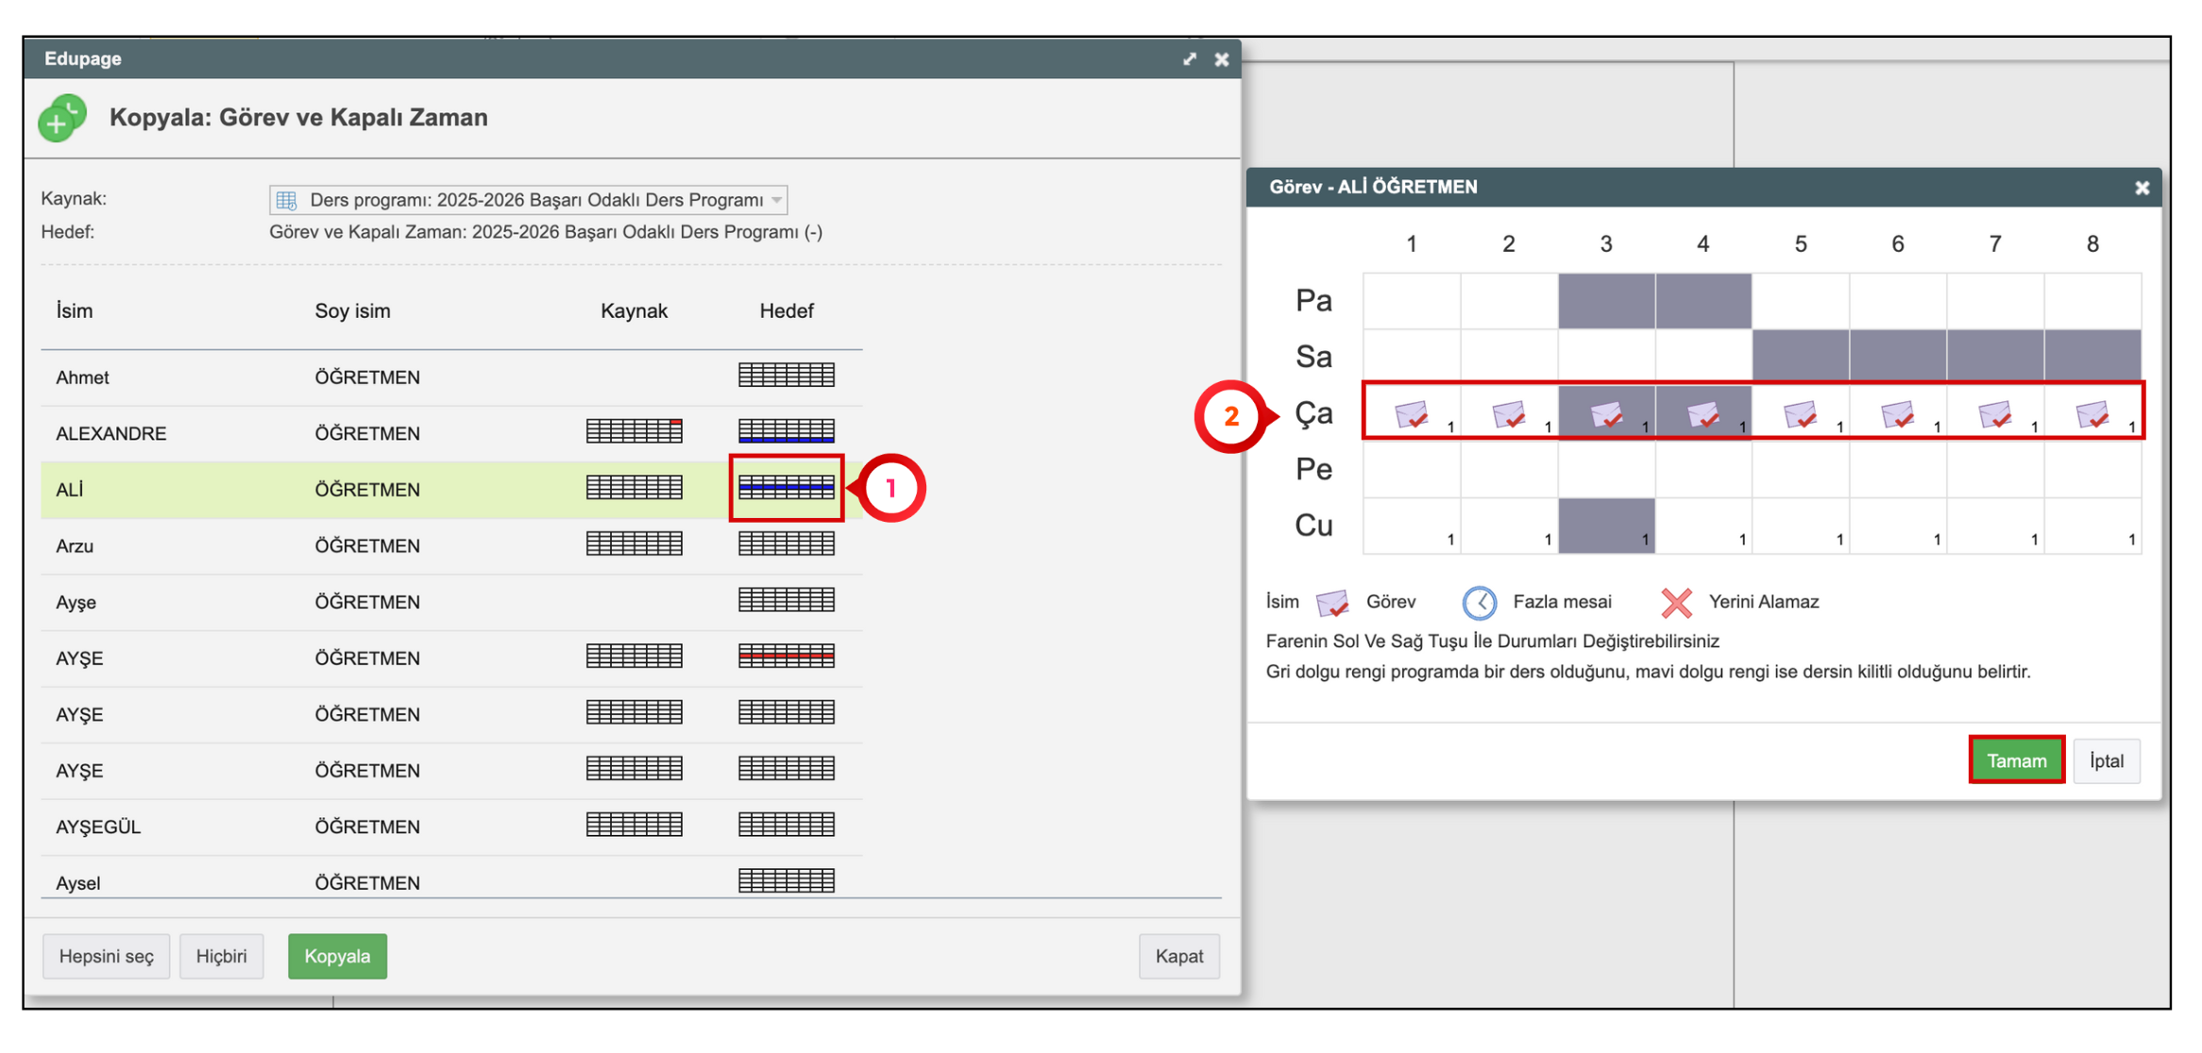Click the Kaynak dropdown arrow
The width and height of the screenshot is (2202, 1053).
click(x=776, y=200)
